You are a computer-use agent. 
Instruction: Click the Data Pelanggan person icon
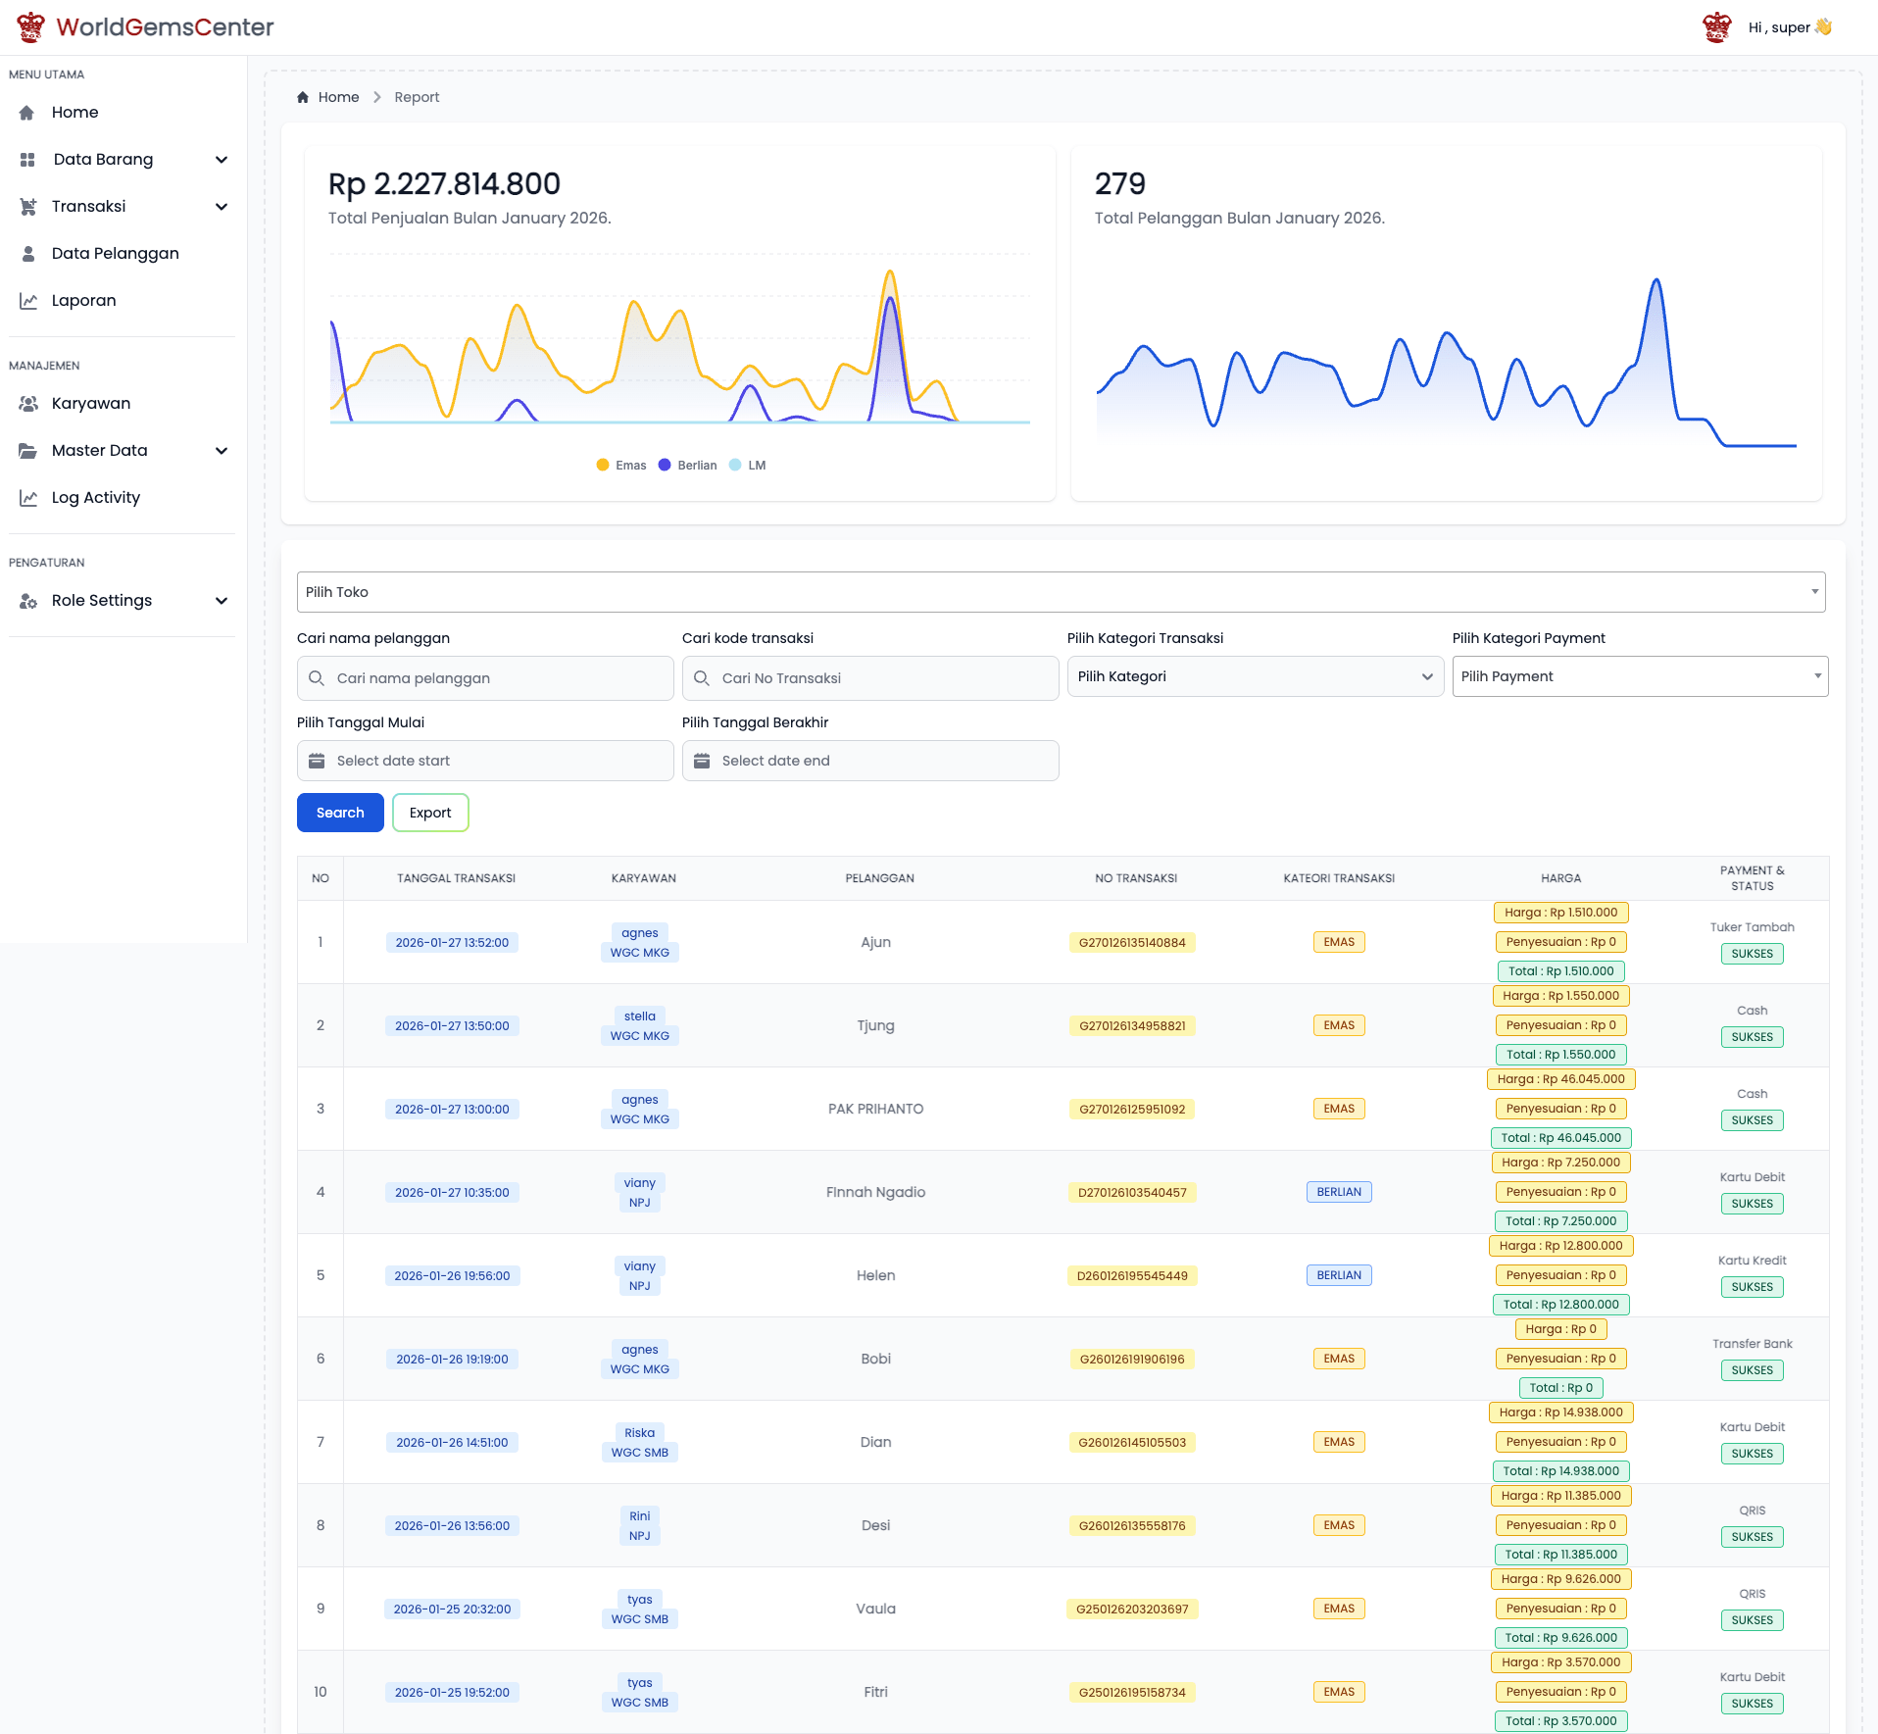point(28,254)
